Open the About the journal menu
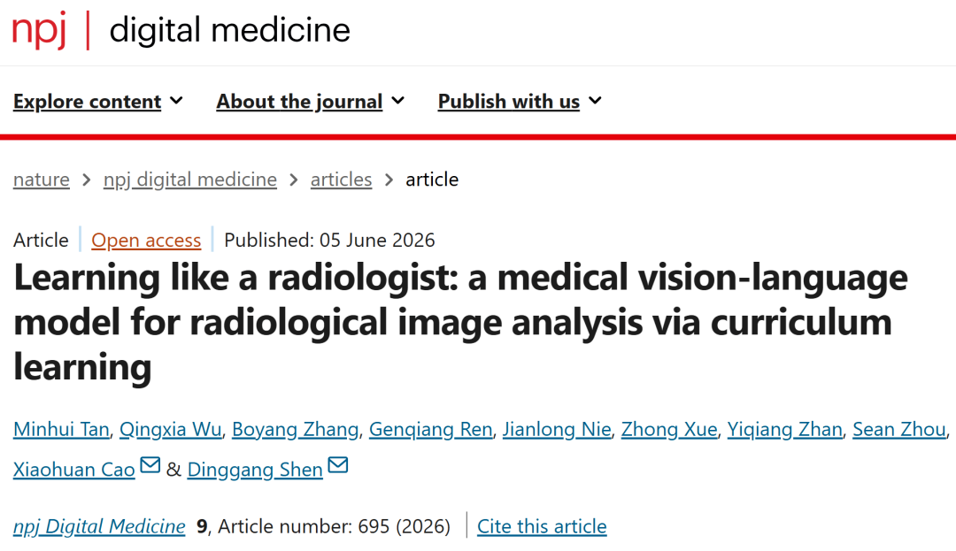Screen dimensions: 956x551 pos(311,101)
